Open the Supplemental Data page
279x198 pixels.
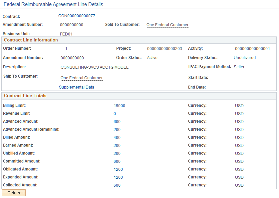click(76, 87)
